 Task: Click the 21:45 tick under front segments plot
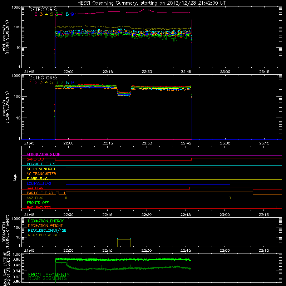click(x=29, y=72)
